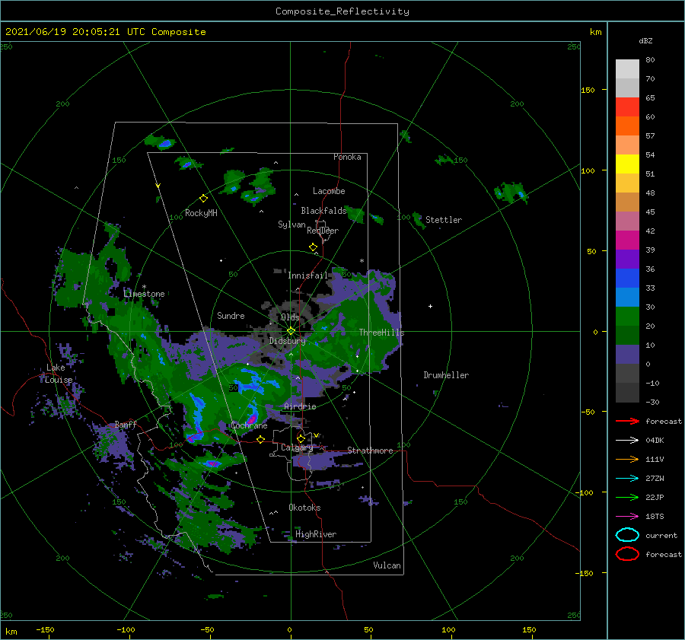This screenshot has height=640, width=685.
Task: Click the Olds label
Action: point(290,317)
